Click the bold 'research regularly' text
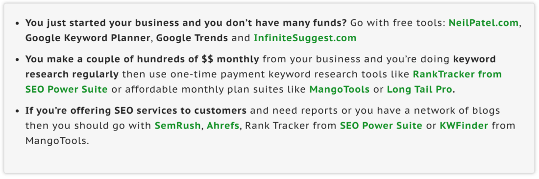 click(72, 74)
